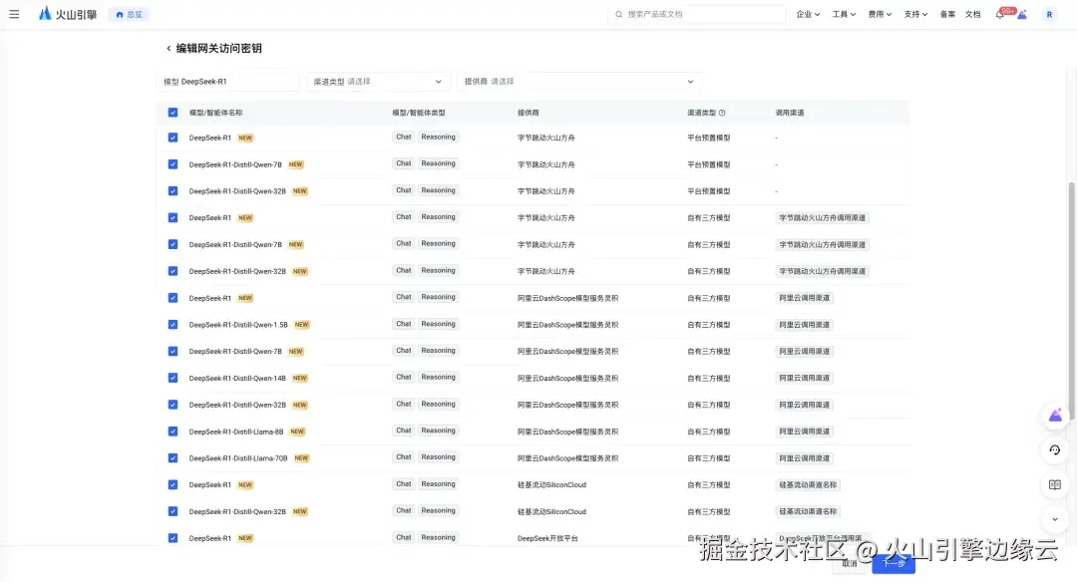This screenshot has width=1077, height=582.
Task: Open the user avatar R menu
Action: click(1049, 14)
